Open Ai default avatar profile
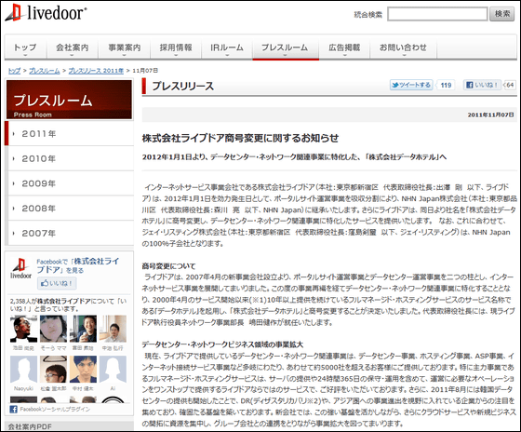 113,369
